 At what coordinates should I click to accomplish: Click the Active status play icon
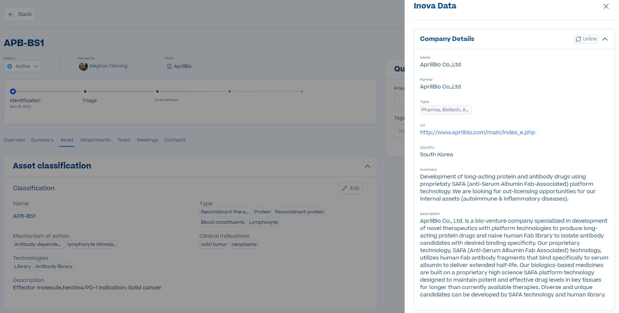(10, 66)
